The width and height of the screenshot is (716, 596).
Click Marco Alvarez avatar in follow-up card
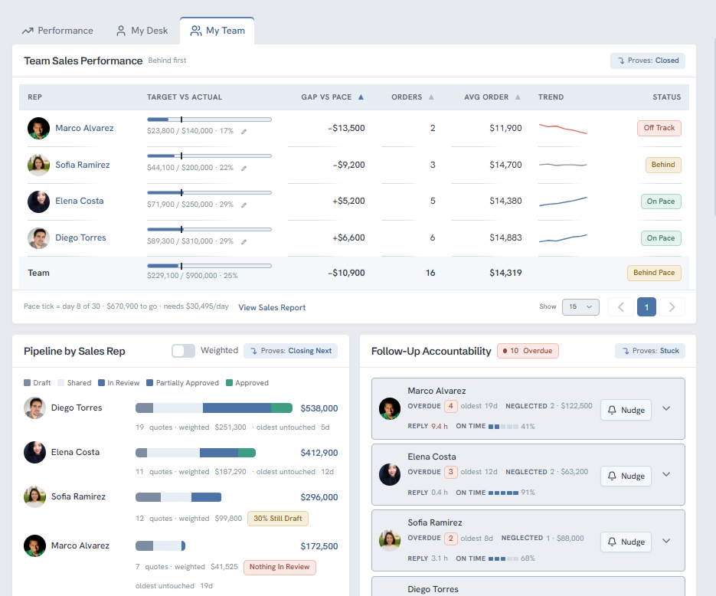[x=390, y=409]
